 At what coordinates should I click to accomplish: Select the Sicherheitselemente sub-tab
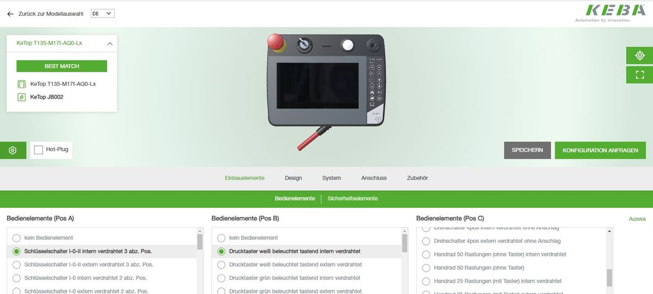pyautogui.click(x=353, y=198)
